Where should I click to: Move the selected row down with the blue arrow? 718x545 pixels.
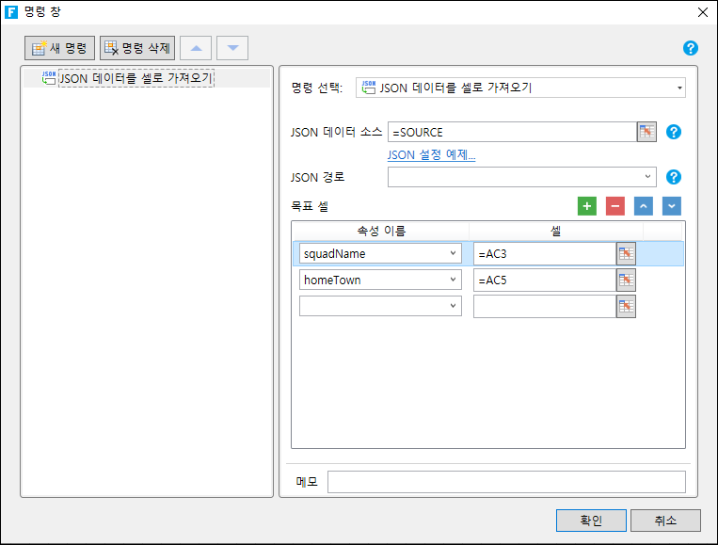(x=671, y=206)
